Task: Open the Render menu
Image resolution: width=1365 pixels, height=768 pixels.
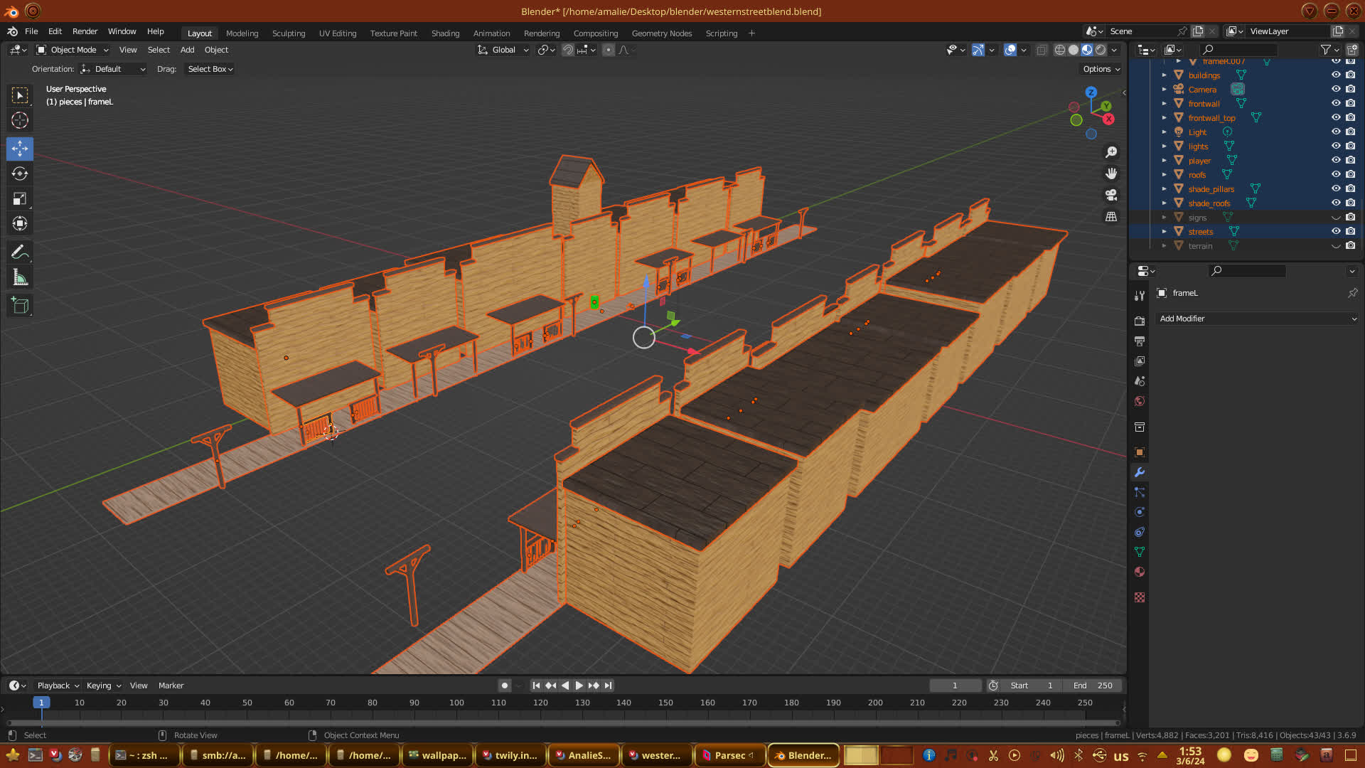Action: (85, 31)
